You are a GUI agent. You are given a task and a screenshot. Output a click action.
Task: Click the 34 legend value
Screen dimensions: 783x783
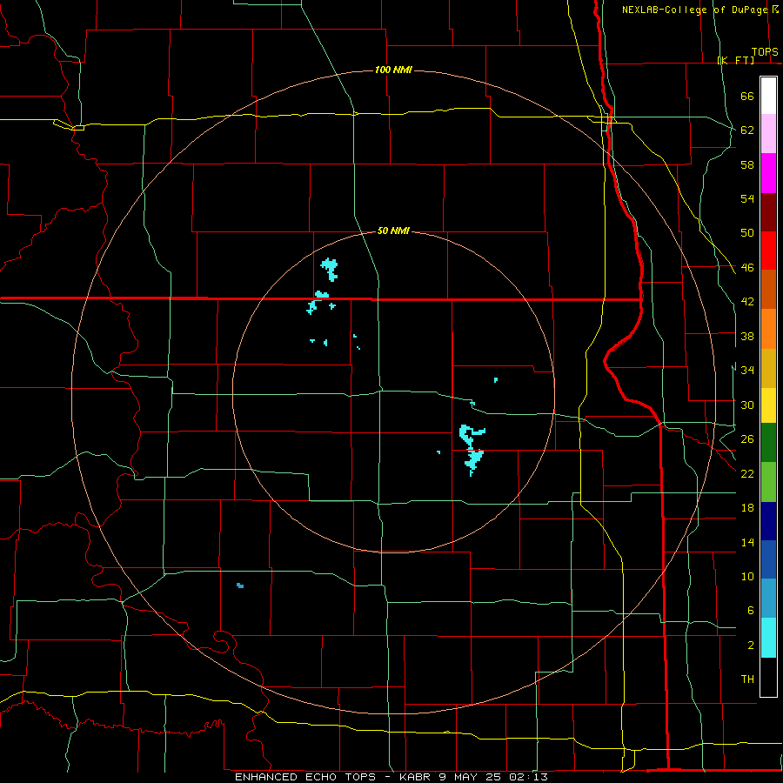click(x=747, y=370)
